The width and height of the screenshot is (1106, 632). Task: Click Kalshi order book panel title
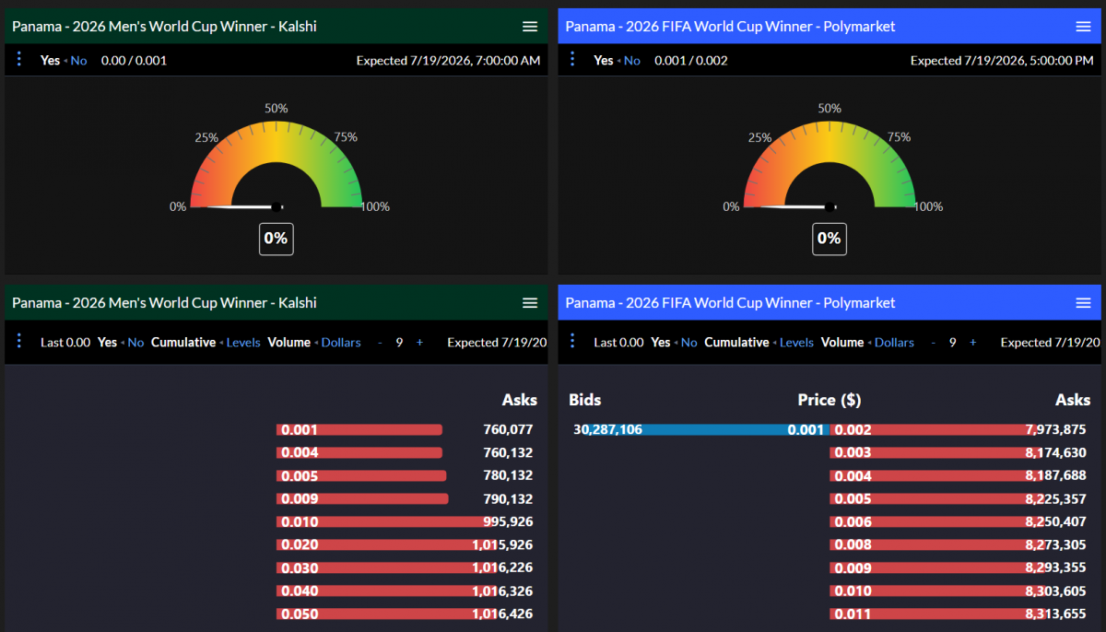coord(164,303)
